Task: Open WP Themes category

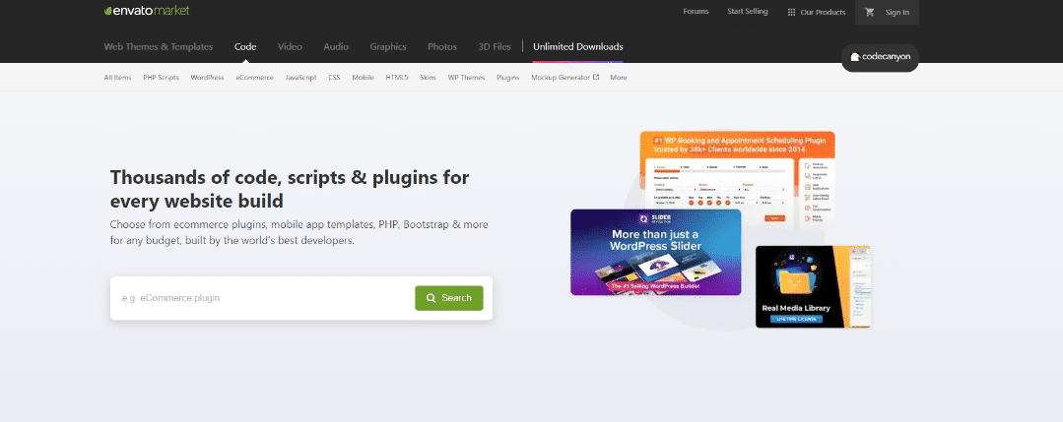Action: pyautogui.click(x=466, y=78)
